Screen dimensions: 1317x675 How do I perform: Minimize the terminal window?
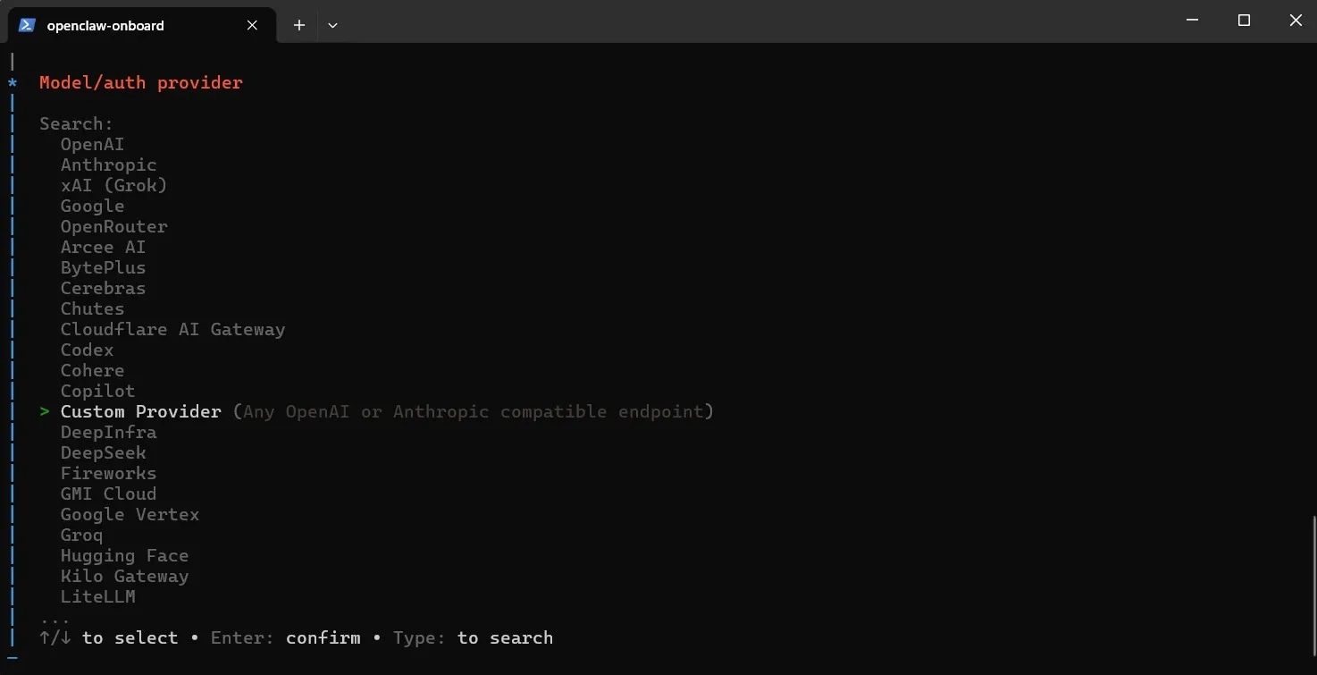click(1192, 21)
